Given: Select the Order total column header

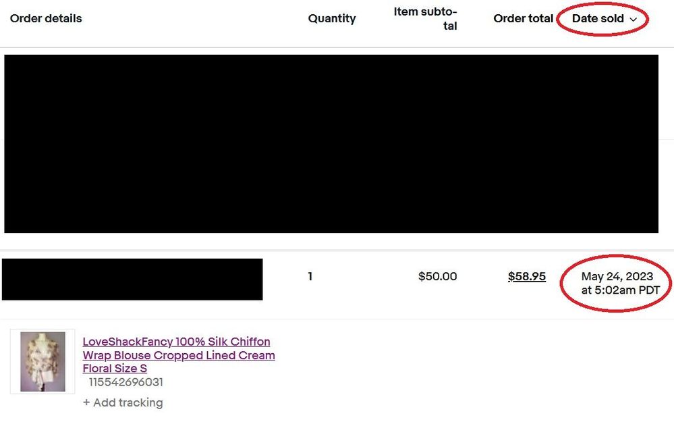Looking at the screenshot, I should pyautogui.click(x=524, y=18).
